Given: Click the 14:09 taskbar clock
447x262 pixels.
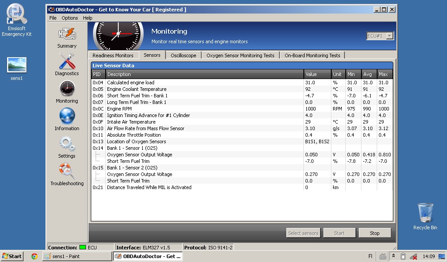Looking at the screenshot, I should coord(429,256).
